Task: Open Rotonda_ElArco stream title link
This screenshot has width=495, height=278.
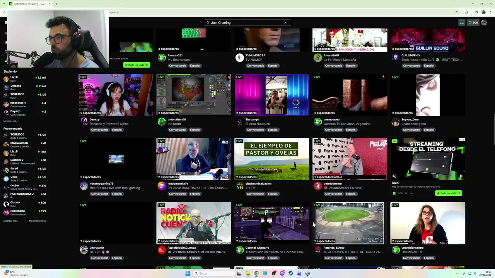Action: (x=354, y=252)
